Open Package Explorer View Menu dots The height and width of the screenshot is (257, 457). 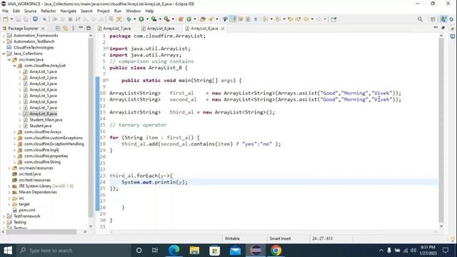tap(73, 29)
